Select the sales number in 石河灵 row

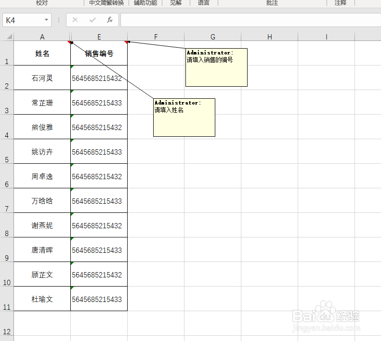click(99, 78)
